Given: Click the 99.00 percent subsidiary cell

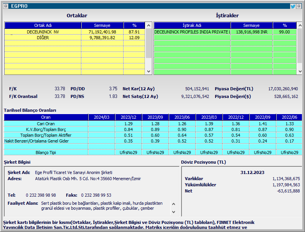Looking at the screenshot, I should [x=284, y=32].
